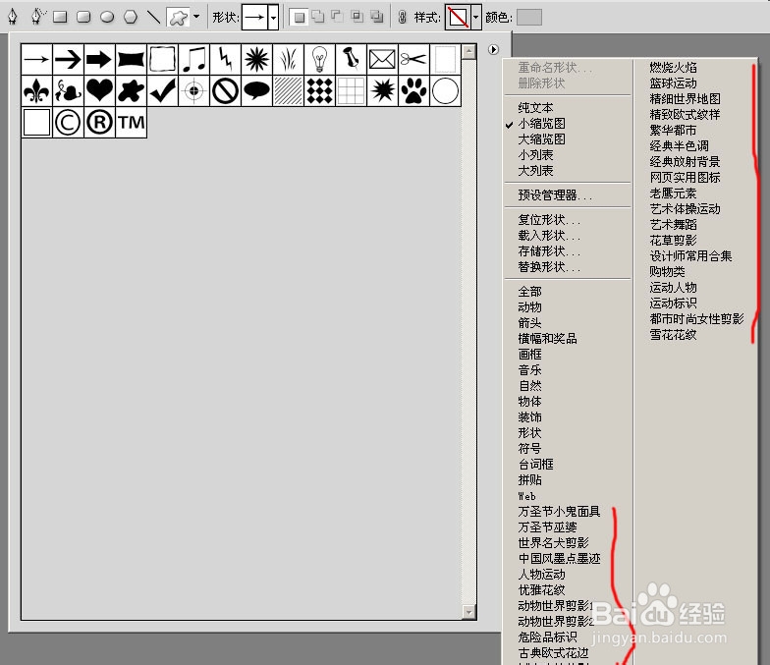Select the Line tool
The height and width of the screenshot is (665, 770).
(x=153, y=18)
